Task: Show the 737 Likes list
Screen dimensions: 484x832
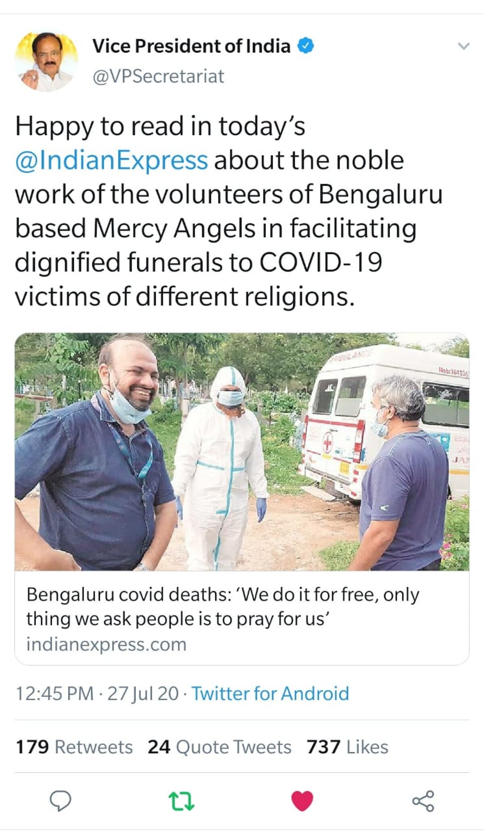Action: (x=347, y=747)
